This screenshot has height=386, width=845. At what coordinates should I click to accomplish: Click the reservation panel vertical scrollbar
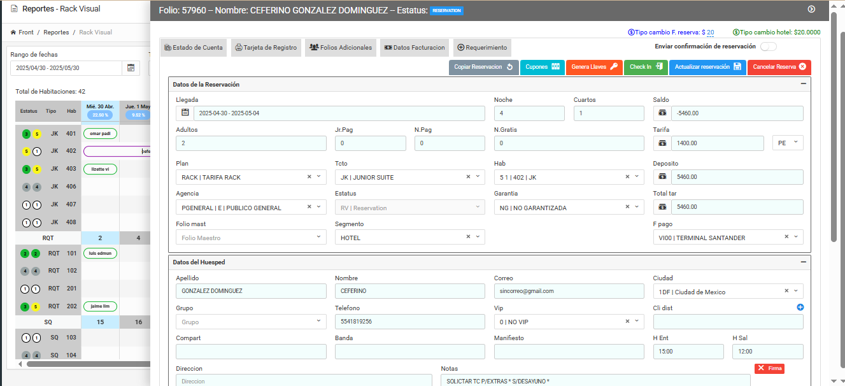(834, 127)
